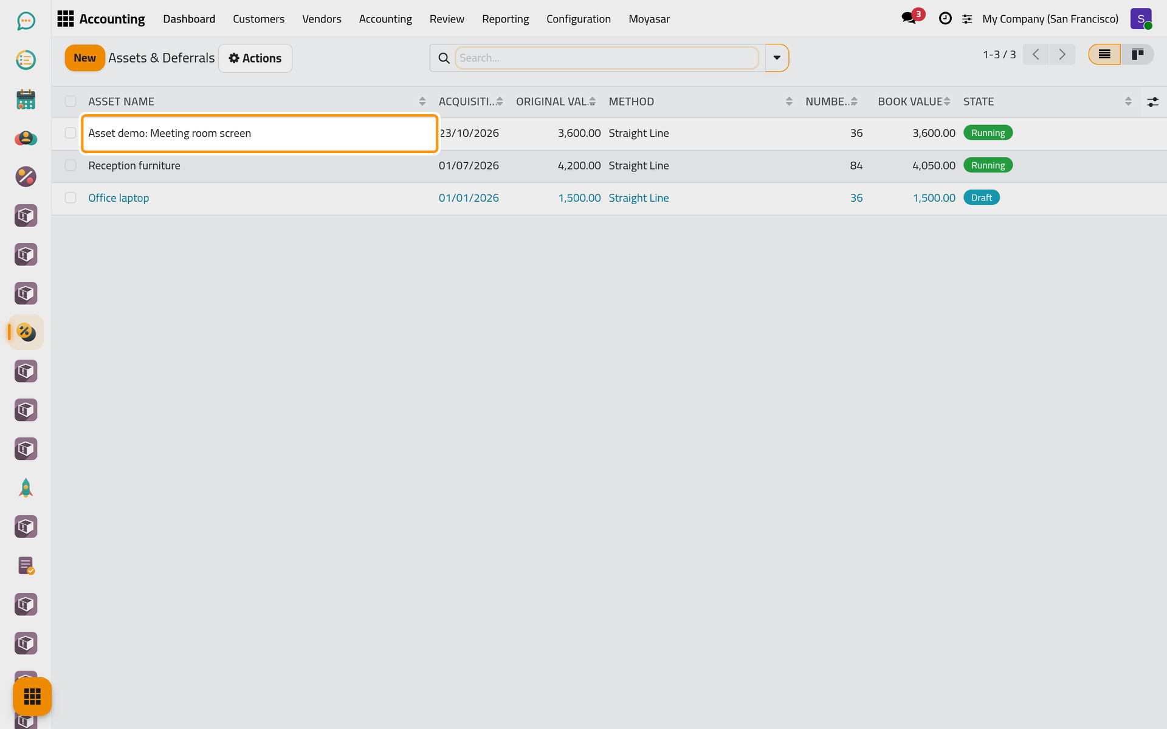Click the user avatar S icon

point(1141,19)
